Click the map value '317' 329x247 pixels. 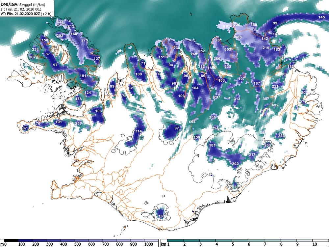coord(252,154)
